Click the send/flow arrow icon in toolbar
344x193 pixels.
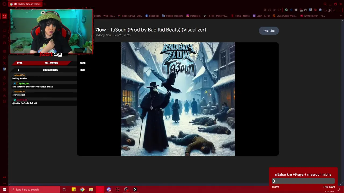point(274,10)
